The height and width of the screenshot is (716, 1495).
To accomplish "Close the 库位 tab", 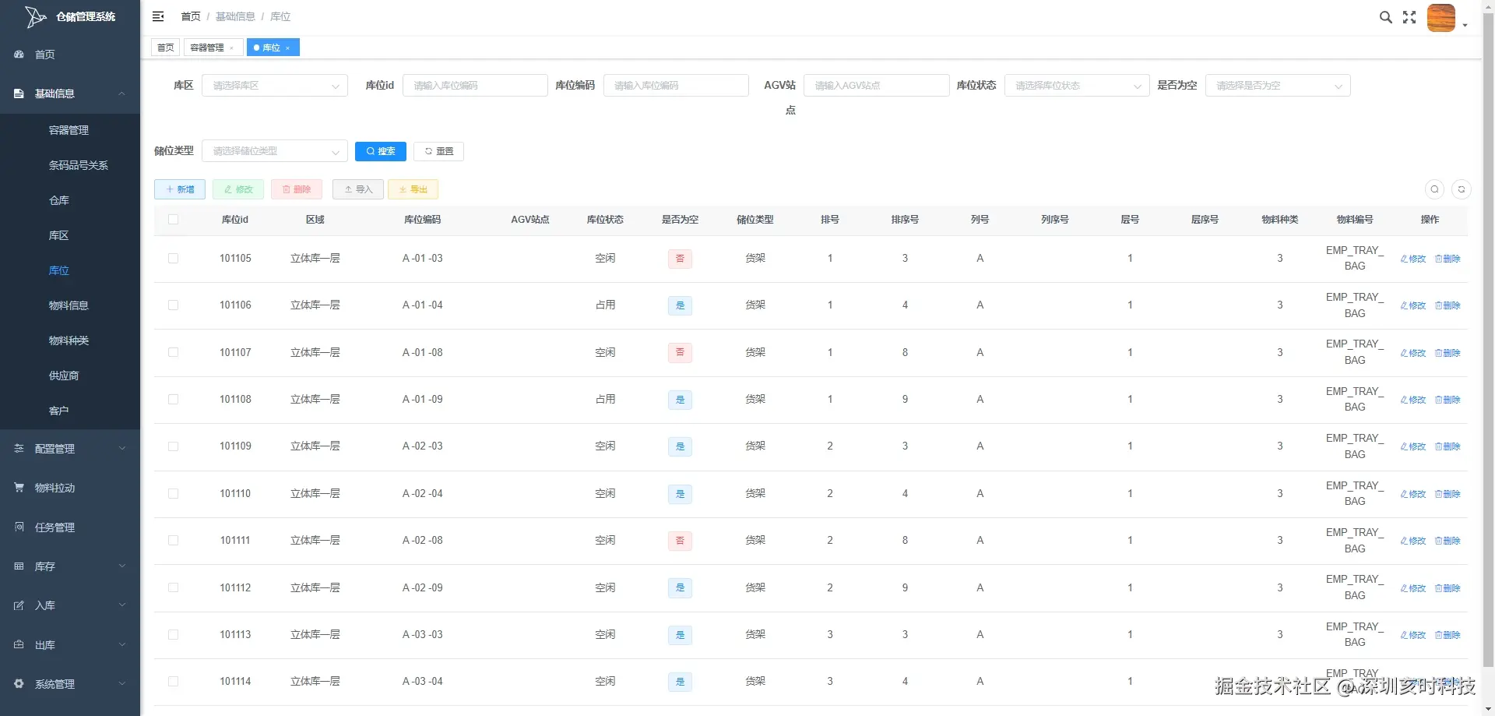I will pos(288,48).
